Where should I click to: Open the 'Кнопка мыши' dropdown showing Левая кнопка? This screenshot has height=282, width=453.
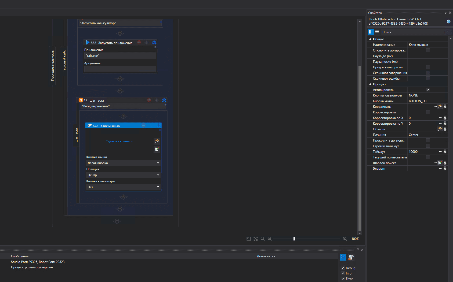[x=123, y=163]
